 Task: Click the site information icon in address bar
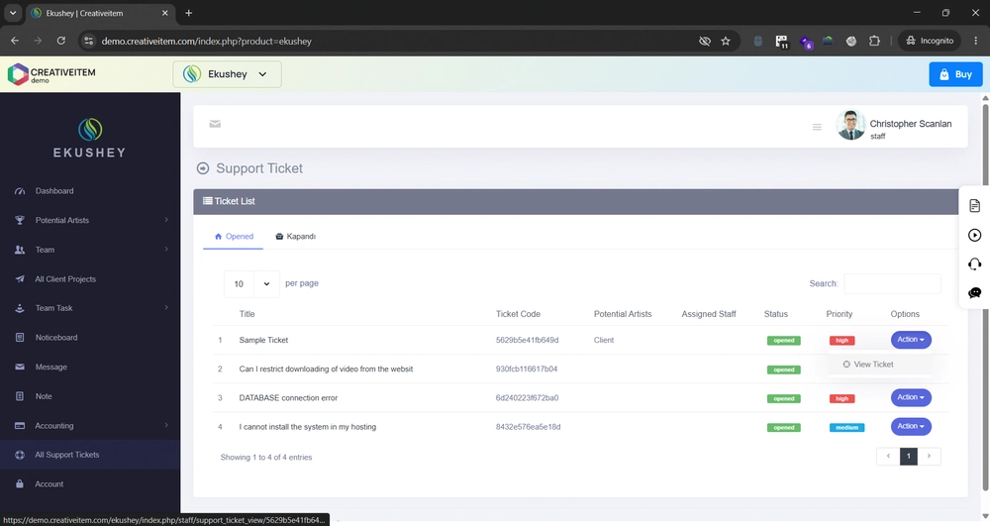coord(89,41)
